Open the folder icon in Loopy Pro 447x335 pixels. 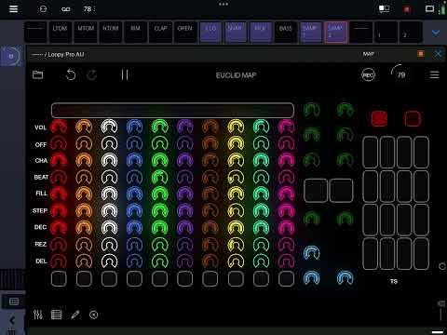[37, 74]
